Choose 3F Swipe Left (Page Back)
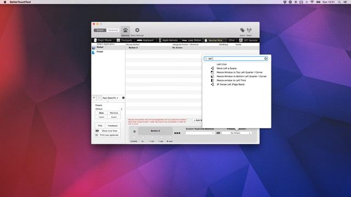This screenshot has width=351, height=197. tap(230, 84)
